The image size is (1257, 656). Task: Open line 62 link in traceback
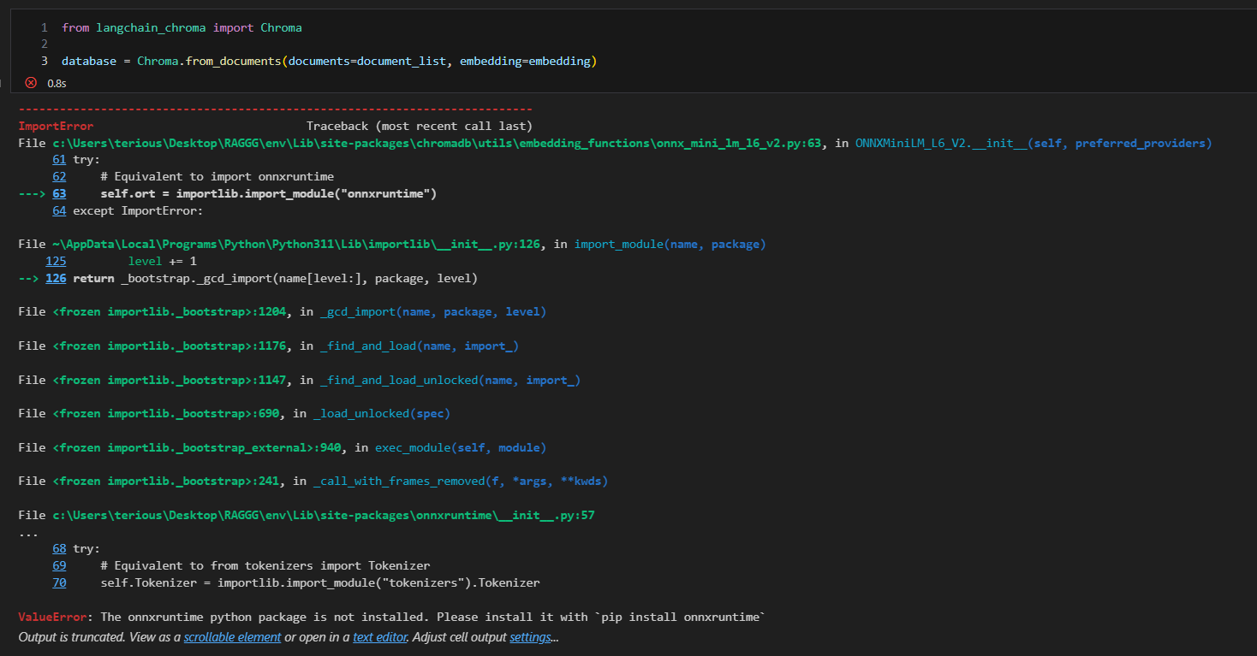[x=59, y=177]
